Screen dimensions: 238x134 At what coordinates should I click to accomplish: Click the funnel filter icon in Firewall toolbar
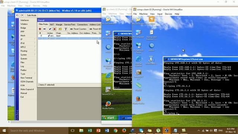(x=66, y=29)
